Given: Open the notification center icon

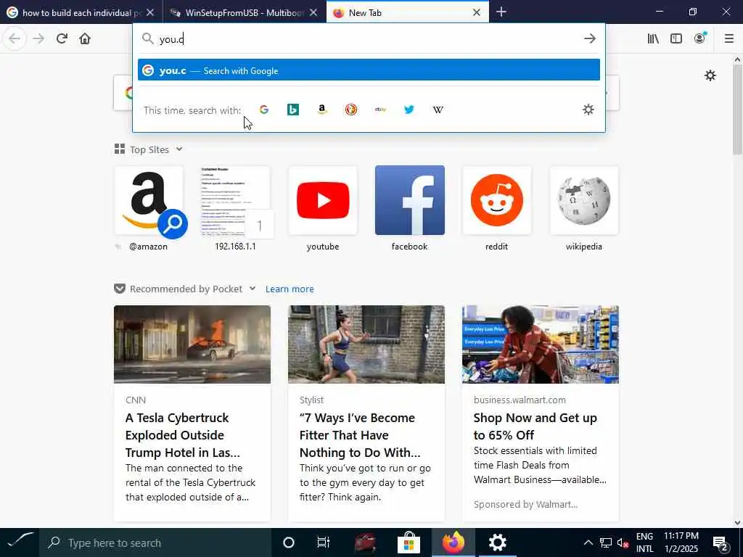Looking at the screenshot, I should pyautogui.click(x=721, y=542).
